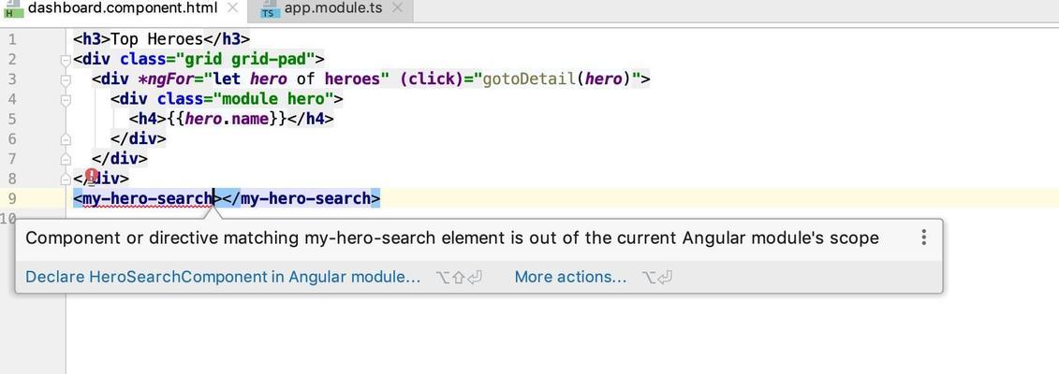Screen dimensions: 1059x374
Task: Collapse the module hero div fold marker
Action: tap(66, 100)
